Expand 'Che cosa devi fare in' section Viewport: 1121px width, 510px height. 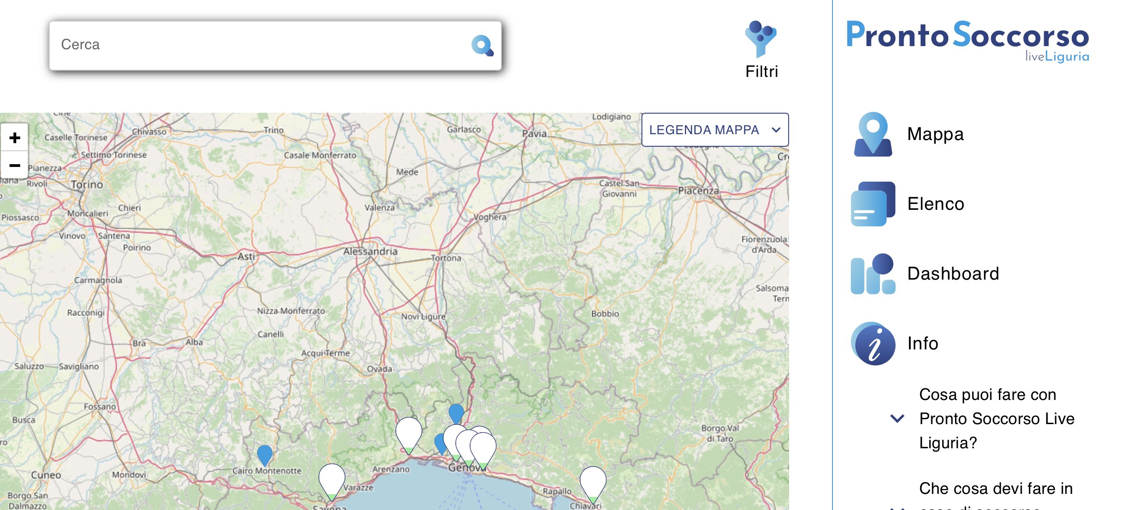point(996,489)
